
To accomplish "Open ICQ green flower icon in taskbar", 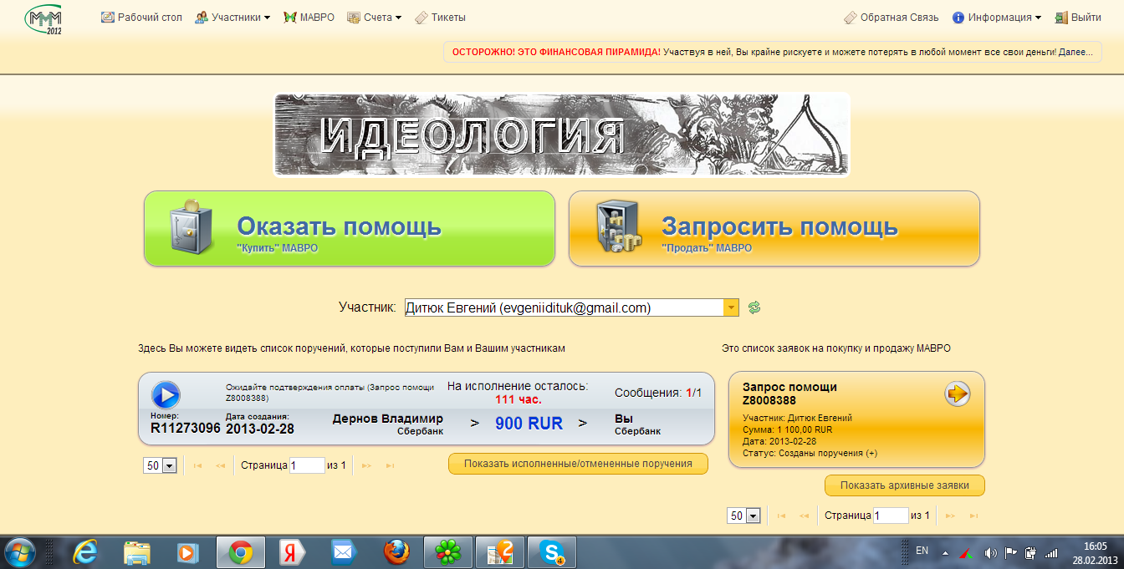I will coord(449,552).
